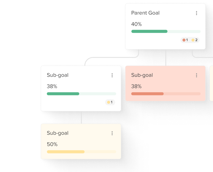Click the Parent Goal title
The image size is (213, 172).
[x=145, y=13]
